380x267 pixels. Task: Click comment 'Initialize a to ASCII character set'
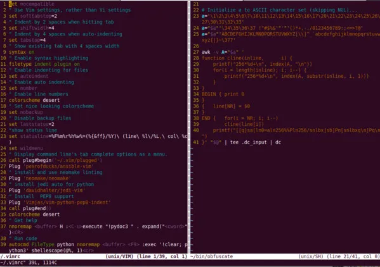(279, 10)
